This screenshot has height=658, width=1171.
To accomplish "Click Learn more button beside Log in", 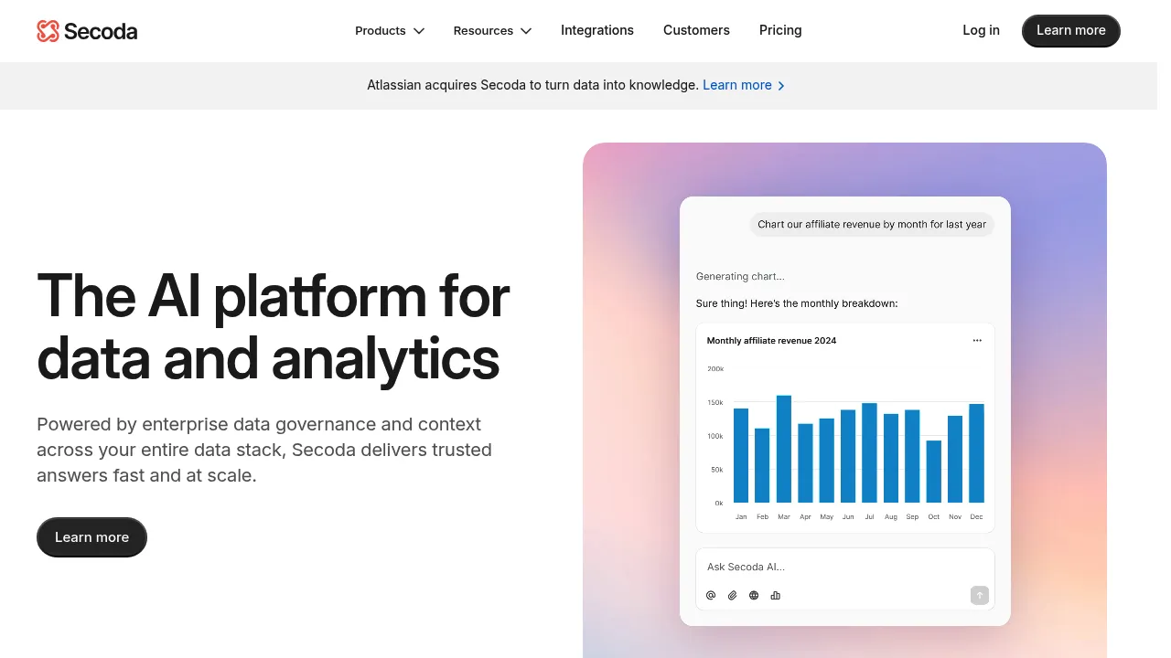I will coord(1071,31).
